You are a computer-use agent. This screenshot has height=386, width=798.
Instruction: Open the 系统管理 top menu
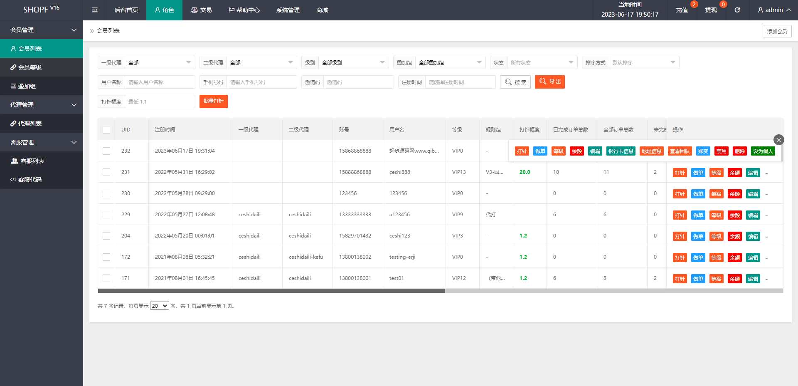(288, 10)
